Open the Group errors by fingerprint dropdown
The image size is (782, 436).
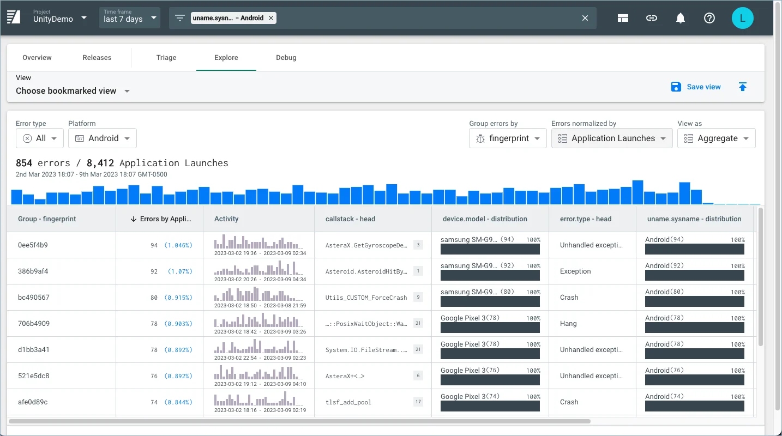pos(508,138)
